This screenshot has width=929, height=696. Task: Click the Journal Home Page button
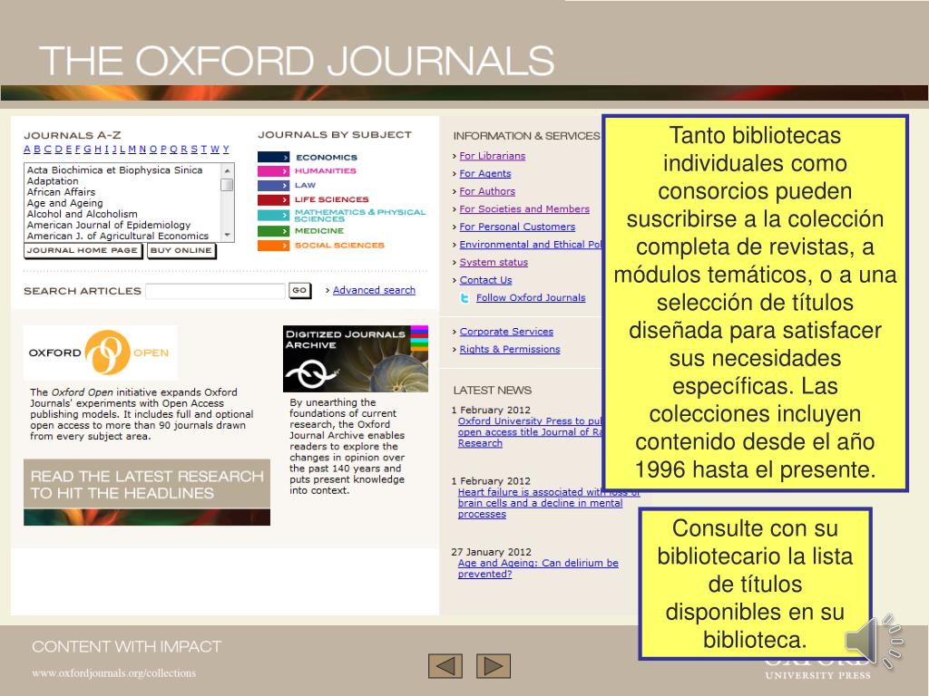(x=83, y=250)
